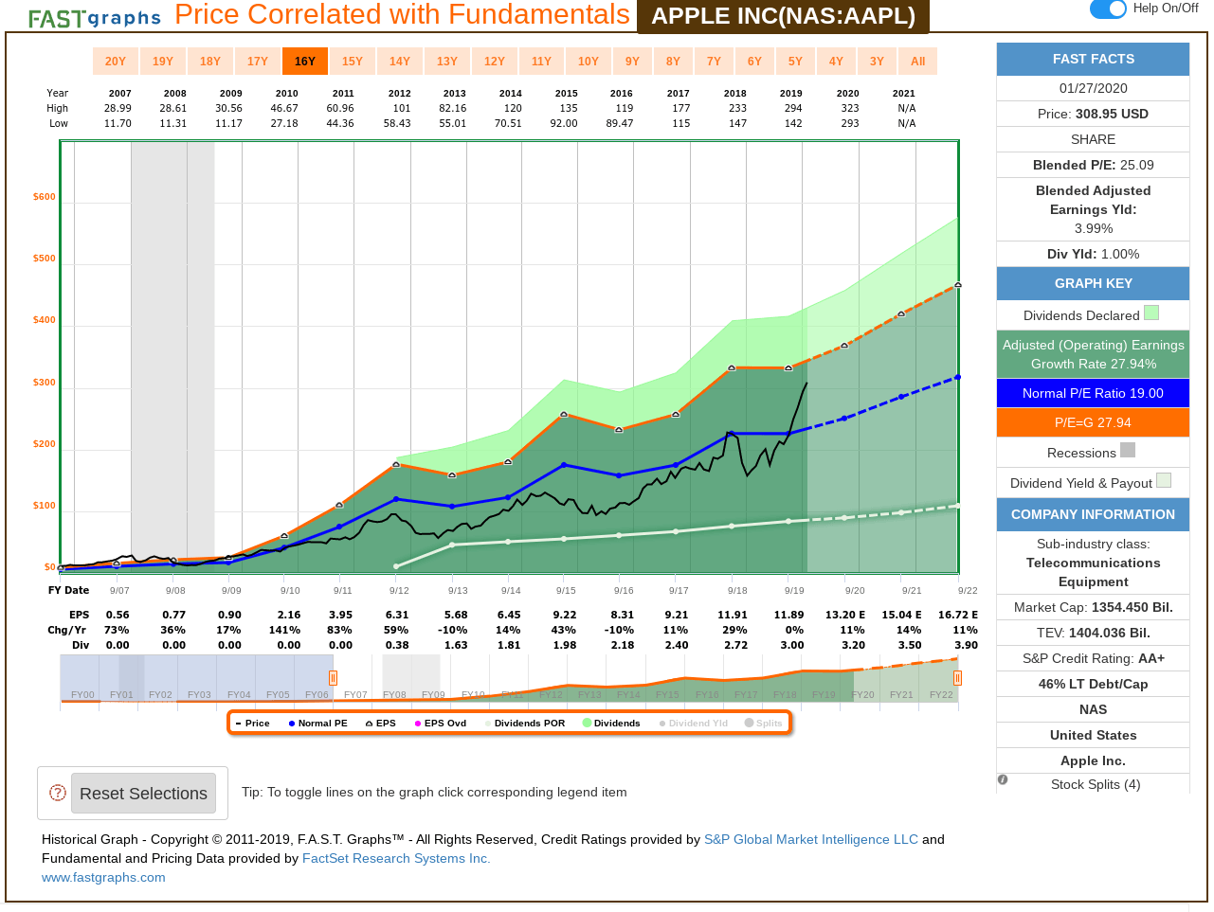Open FactSet Research Systems Inc. link

pyautogui.click(x=396, y=859)
